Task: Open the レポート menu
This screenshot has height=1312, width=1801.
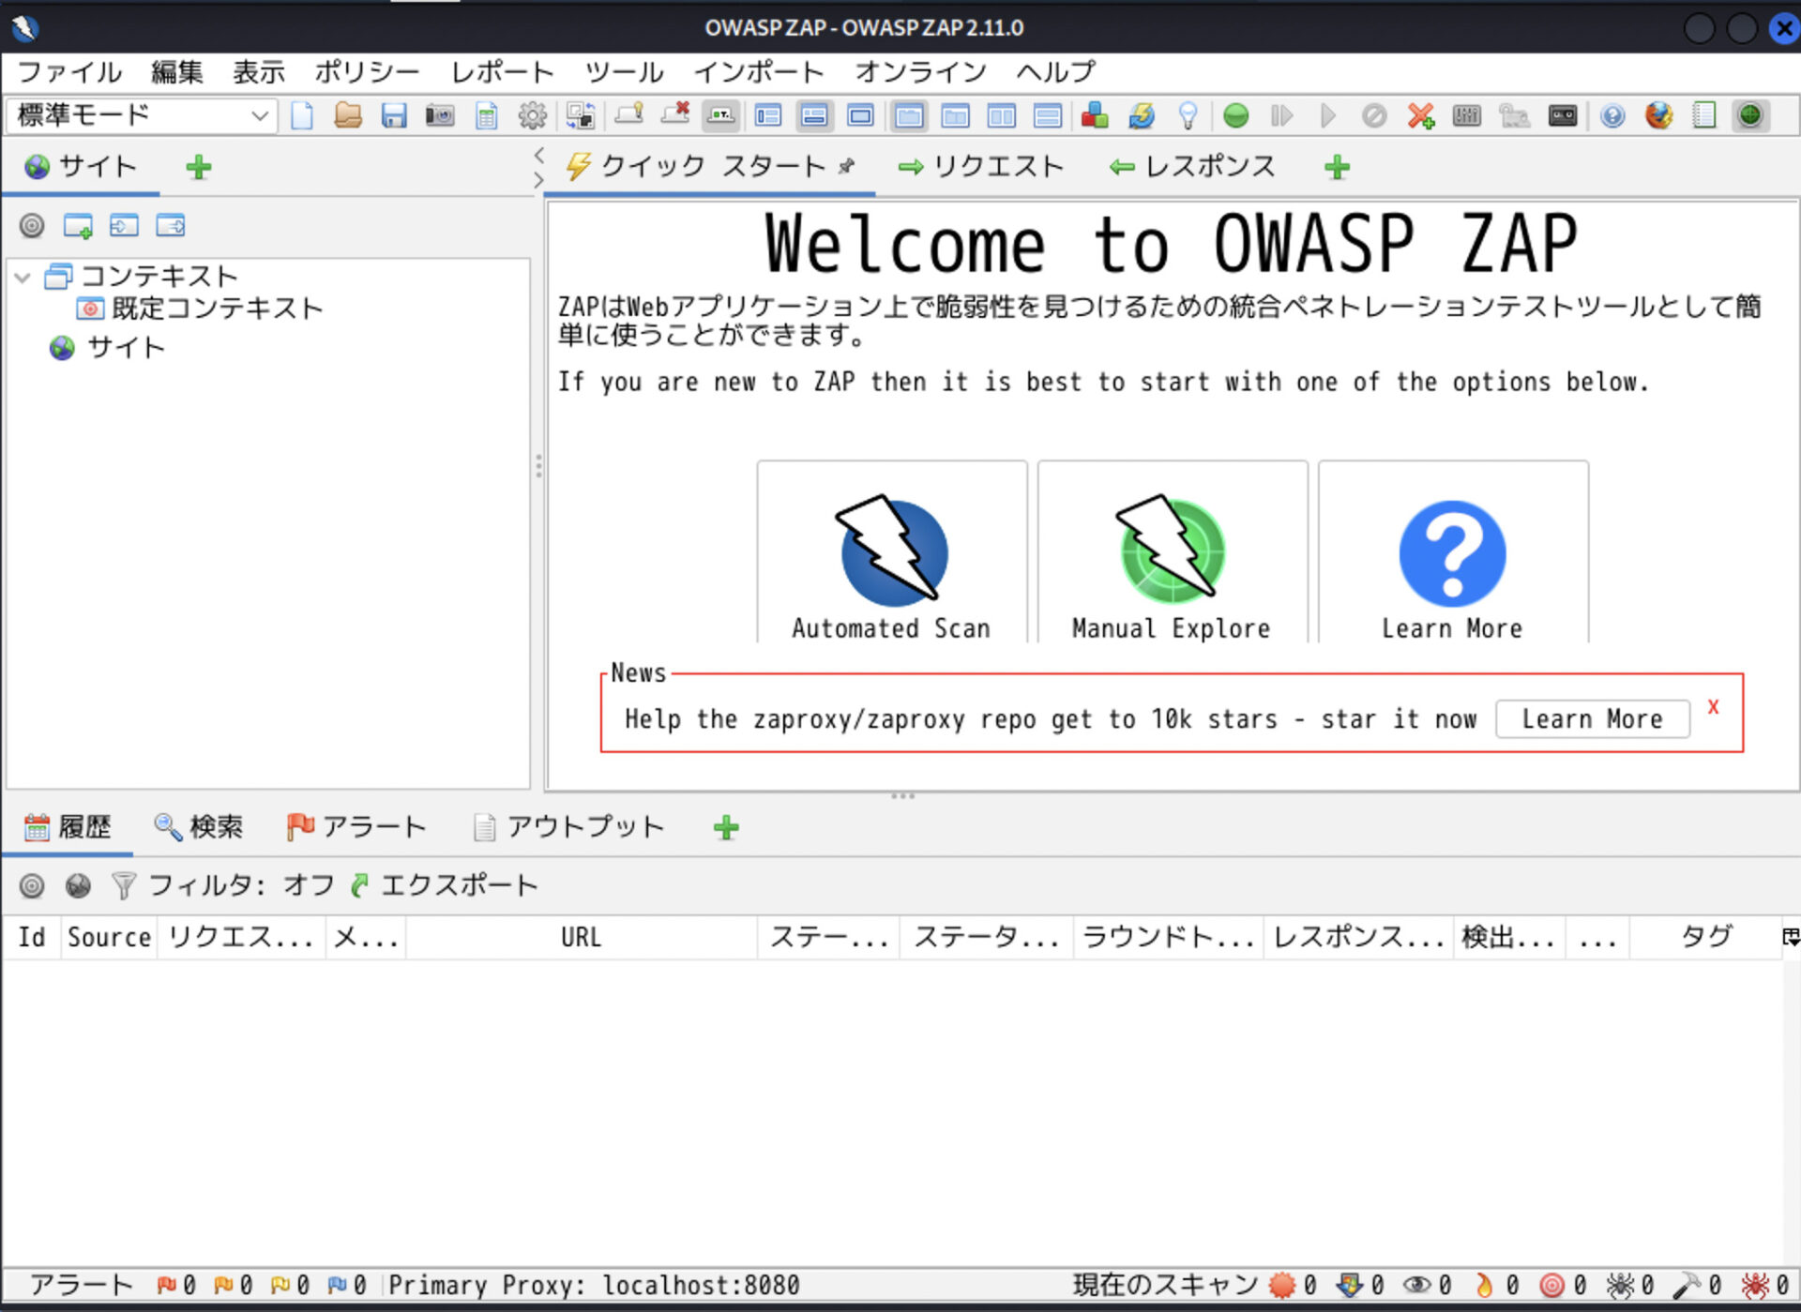Action: coord(503,72)
